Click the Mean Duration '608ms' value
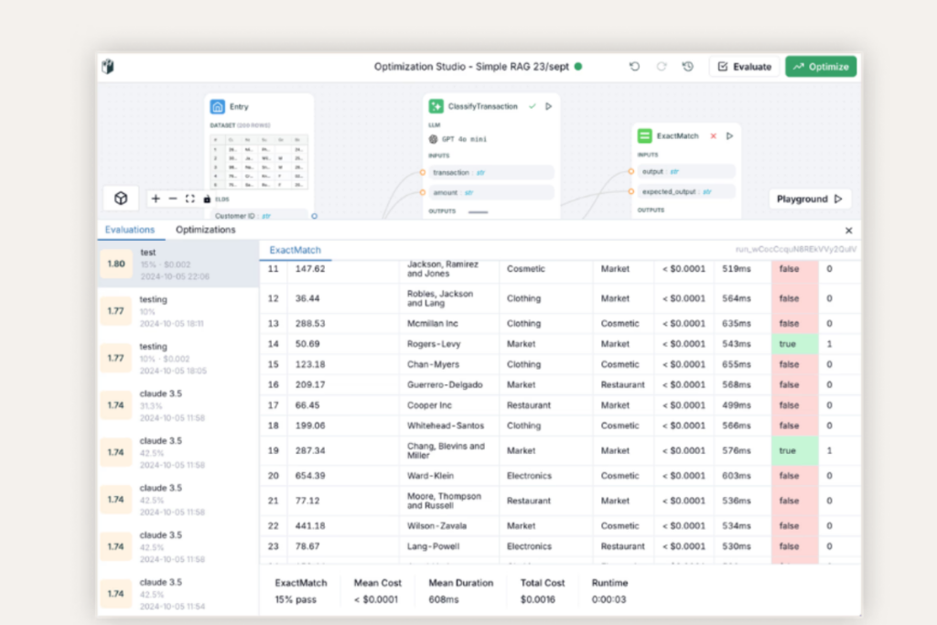 pyautogui.click(x=444, y=599)
